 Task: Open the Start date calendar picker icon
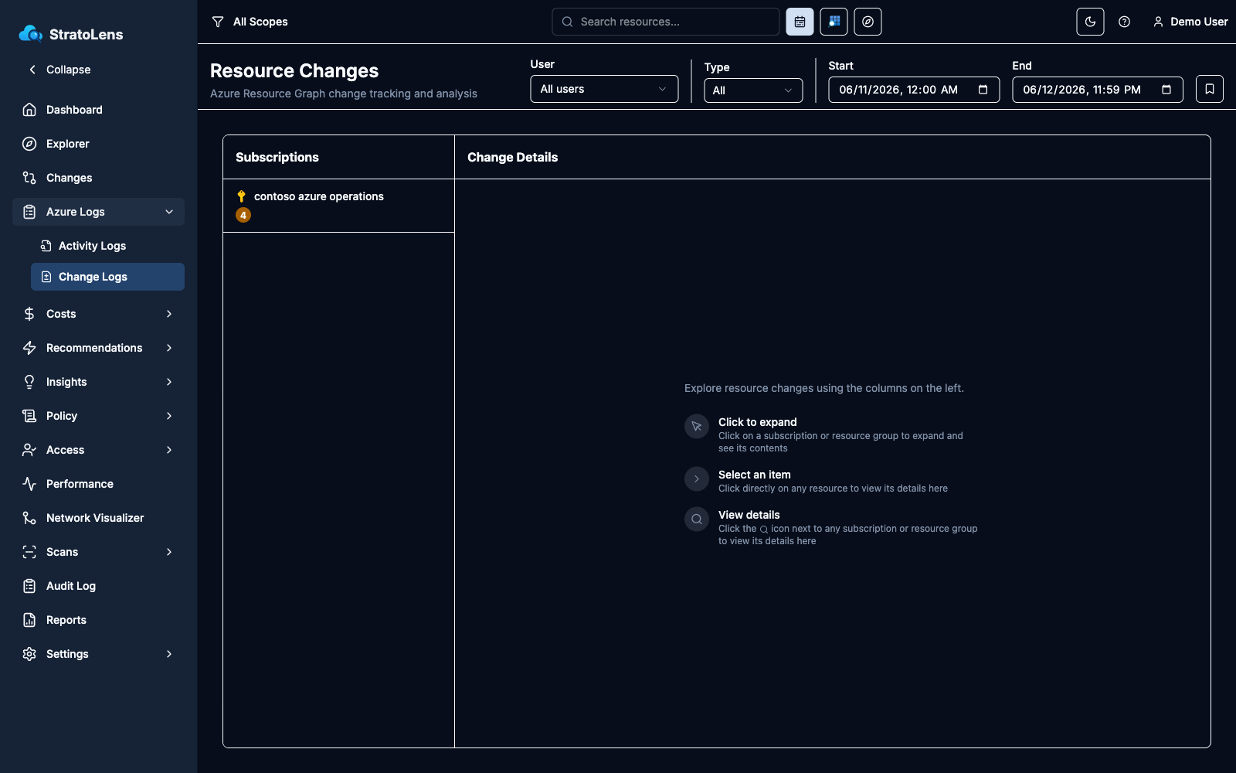983,90
